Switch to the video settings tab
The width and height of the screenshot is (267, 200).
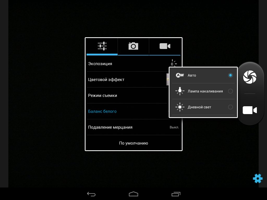pyautogui.click(x=165, y=46)
